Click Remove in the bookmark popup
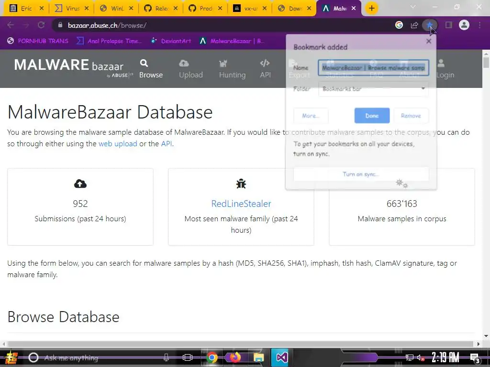The height and width of the screenshot is (367, 490). pyautogui.click(x=411, y=116)
